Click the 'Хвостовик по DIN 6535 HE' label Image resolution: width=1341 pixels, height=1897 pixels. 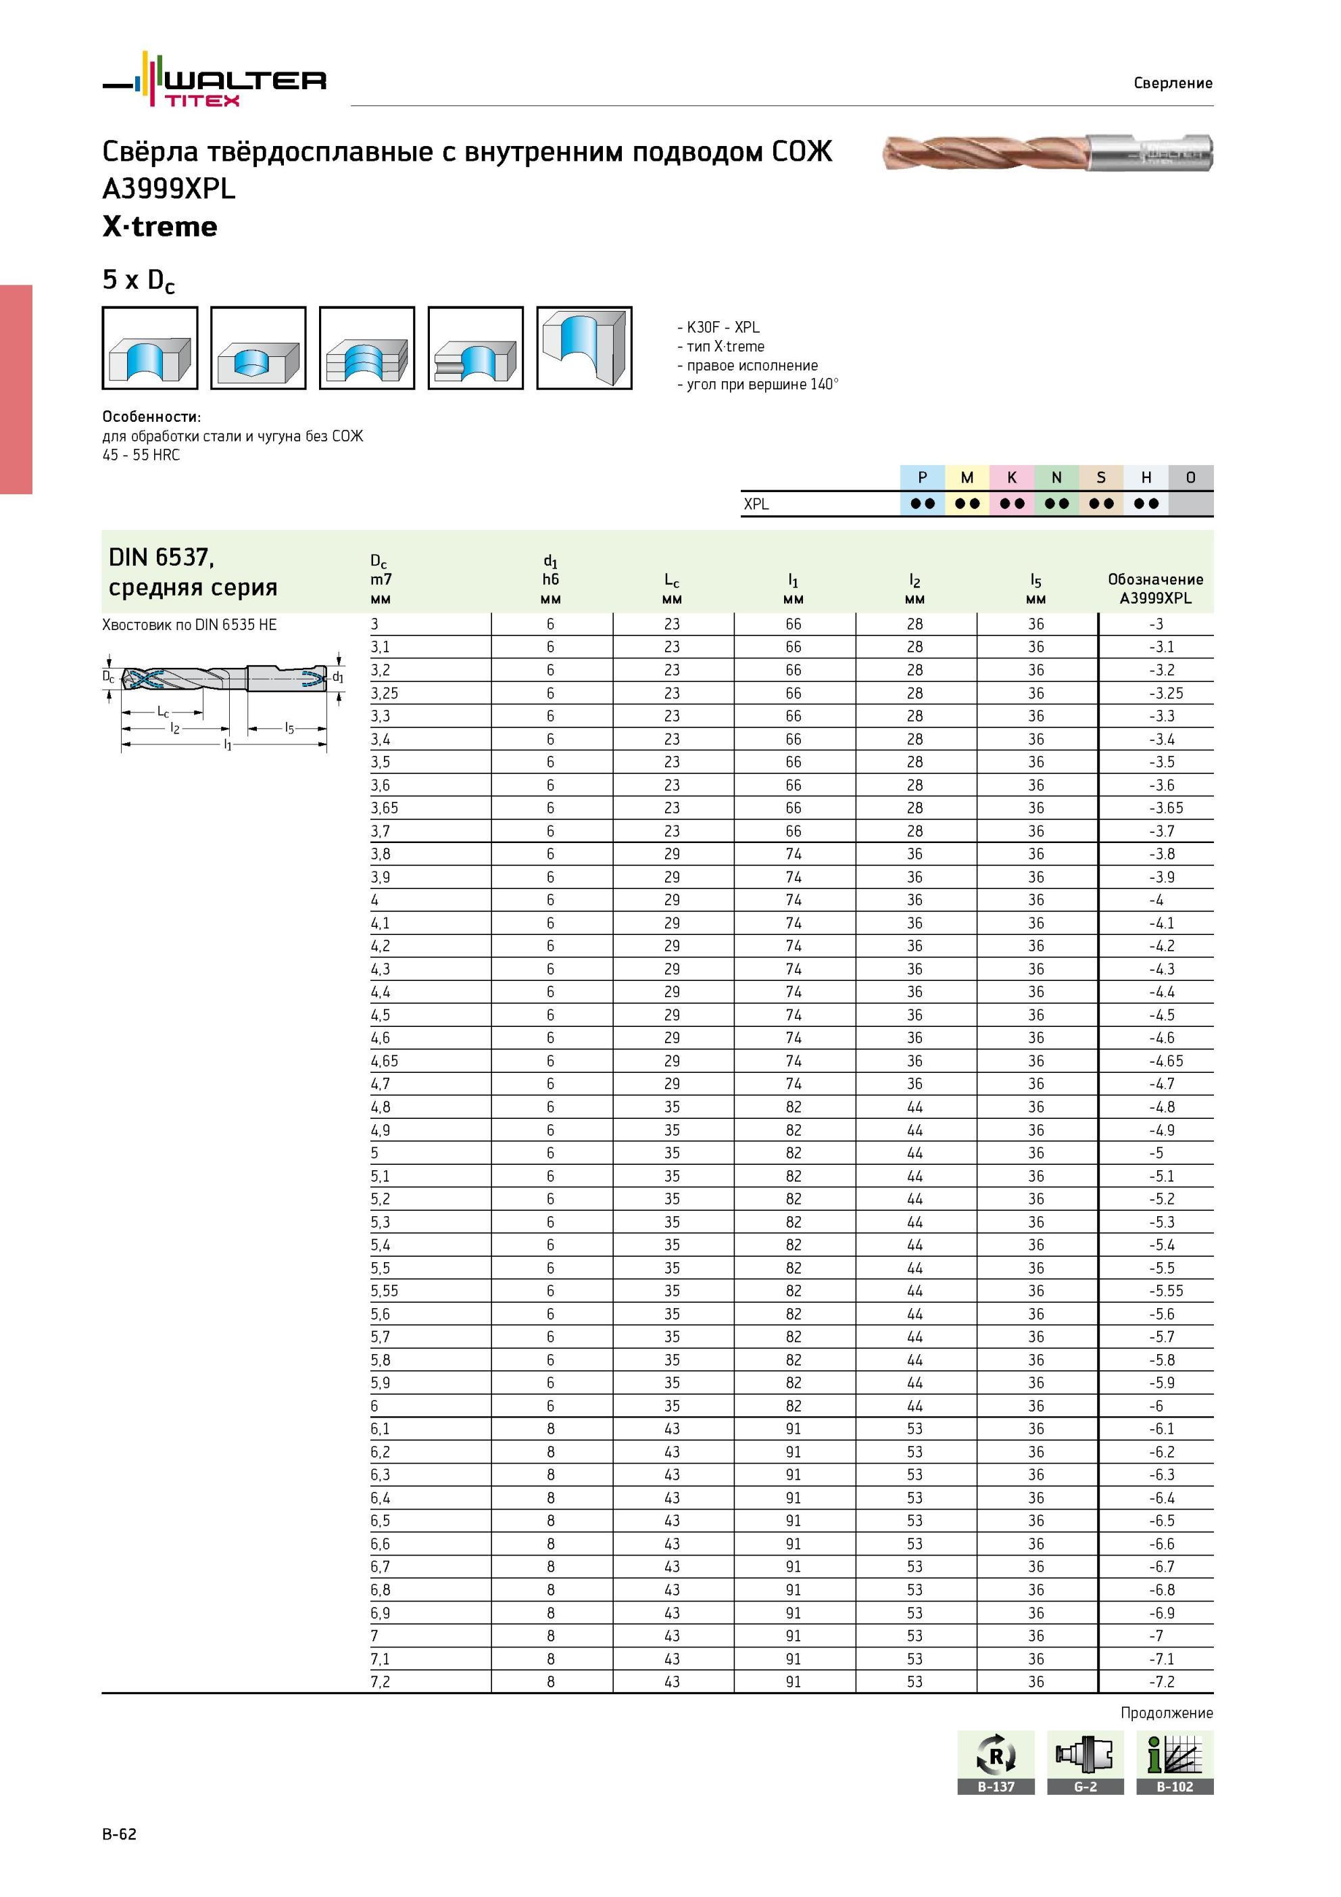click(x=189, y=625)
